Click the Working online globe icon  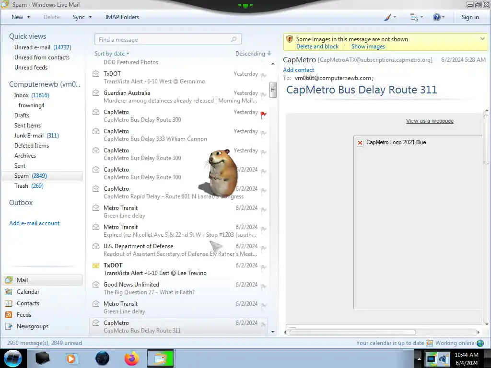click(480, 343)
